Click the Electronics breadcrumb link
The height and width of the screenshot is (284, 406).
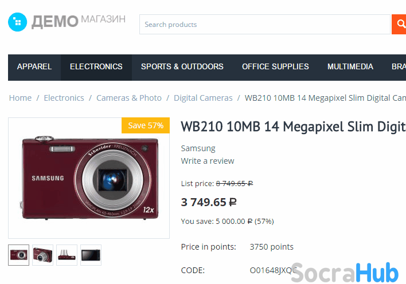[x=64, y=98]
